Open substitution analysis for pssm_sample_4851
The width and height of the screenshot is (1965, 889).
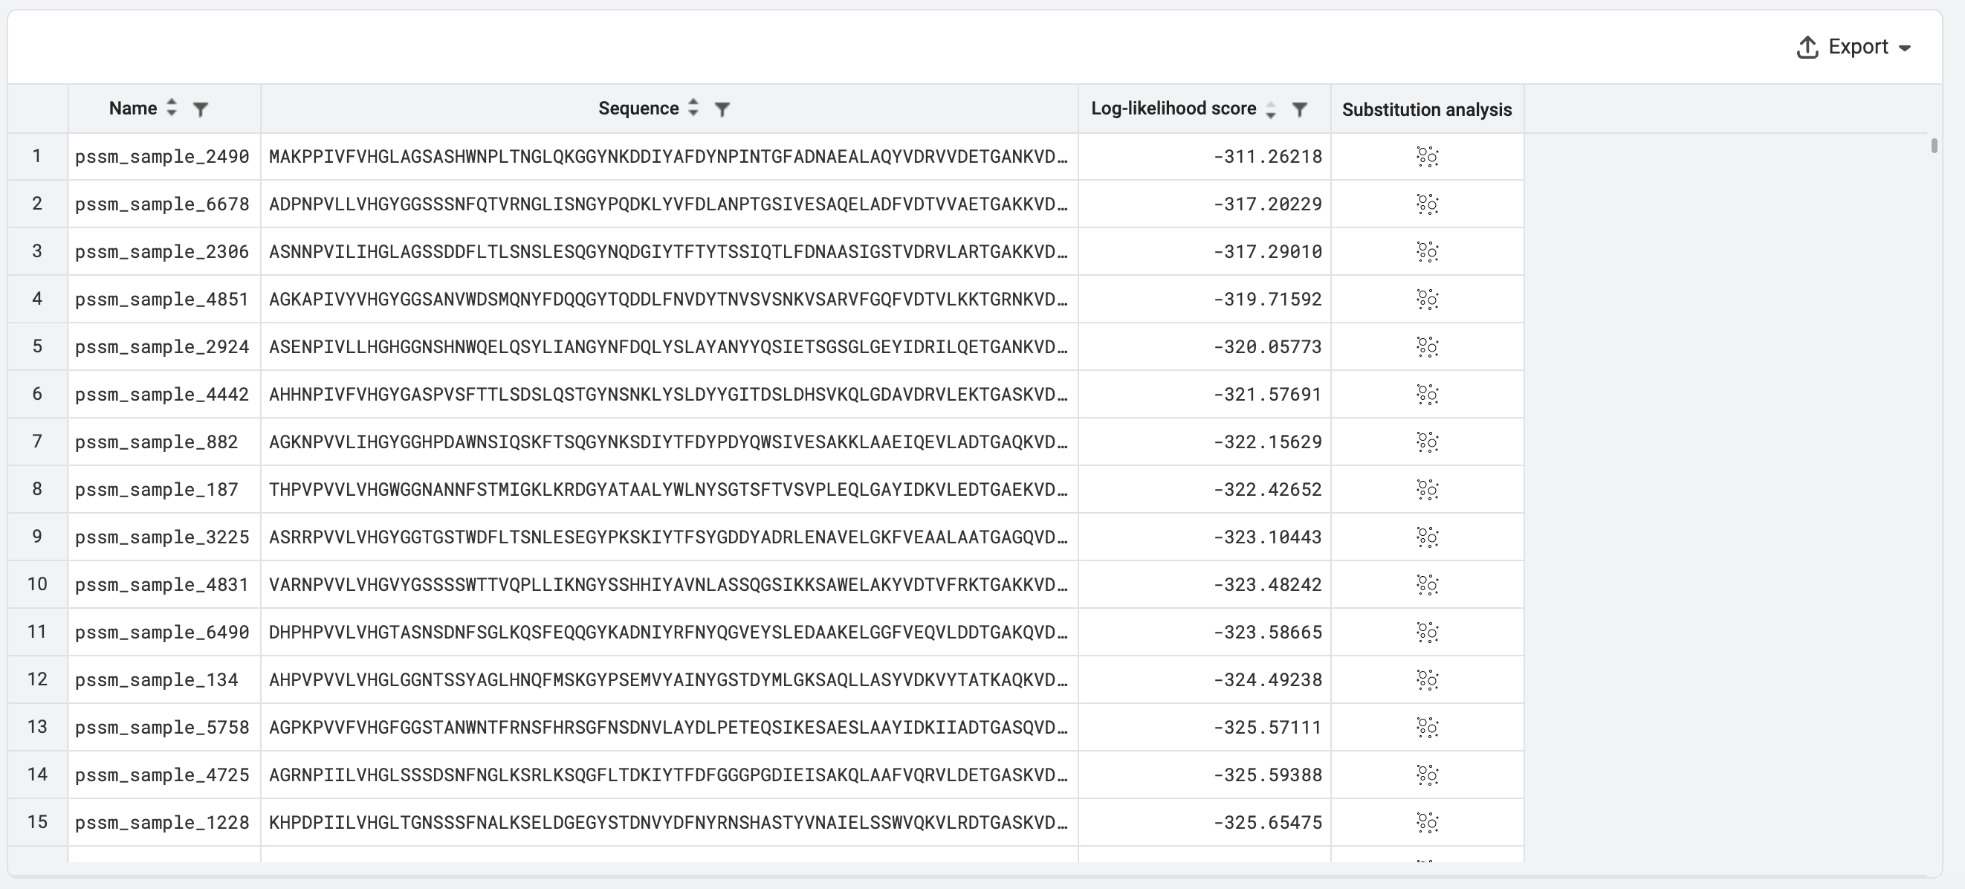(x=1426, y=299)
